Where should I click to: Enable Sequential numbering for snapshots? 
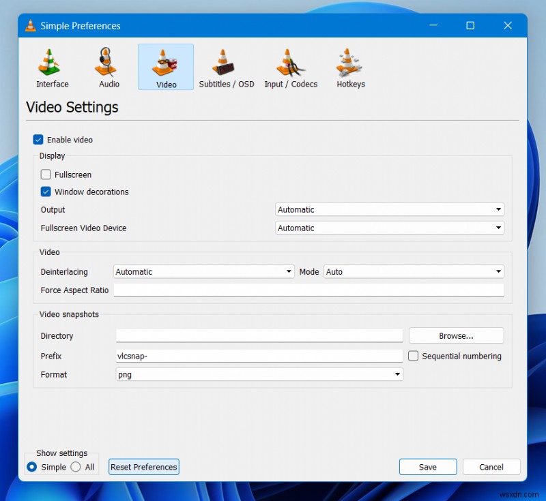click(413, 356)
